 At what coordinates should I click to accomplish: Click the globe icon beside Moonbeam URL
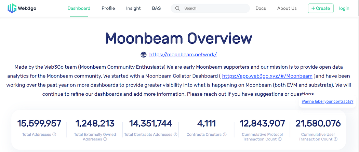coord(144,55)
